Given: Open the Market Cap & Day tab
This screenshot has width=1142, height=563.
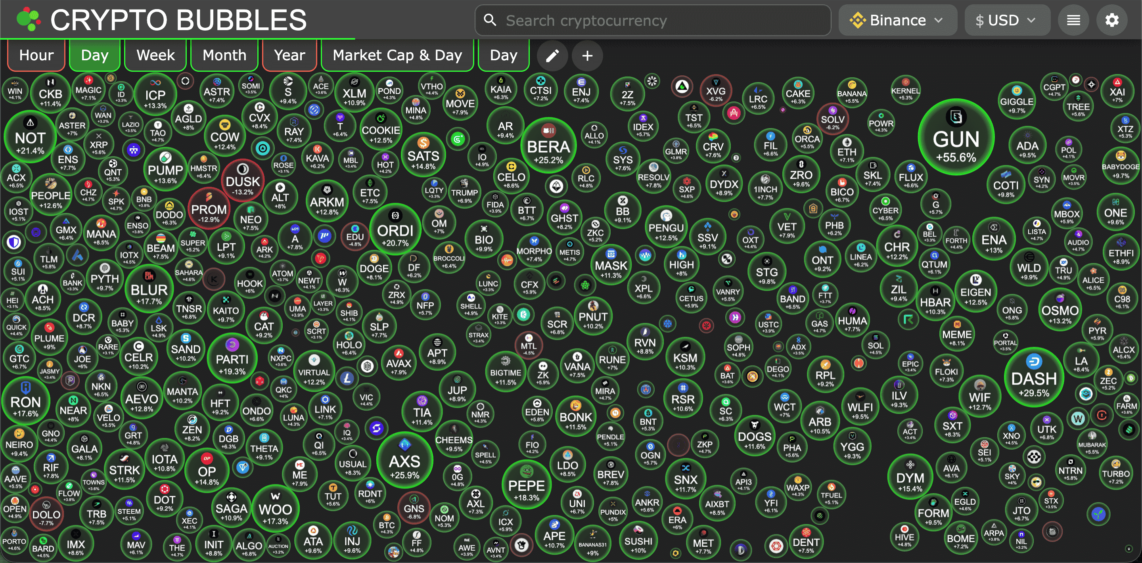Looking at the screenshot, I should point(397,56).
